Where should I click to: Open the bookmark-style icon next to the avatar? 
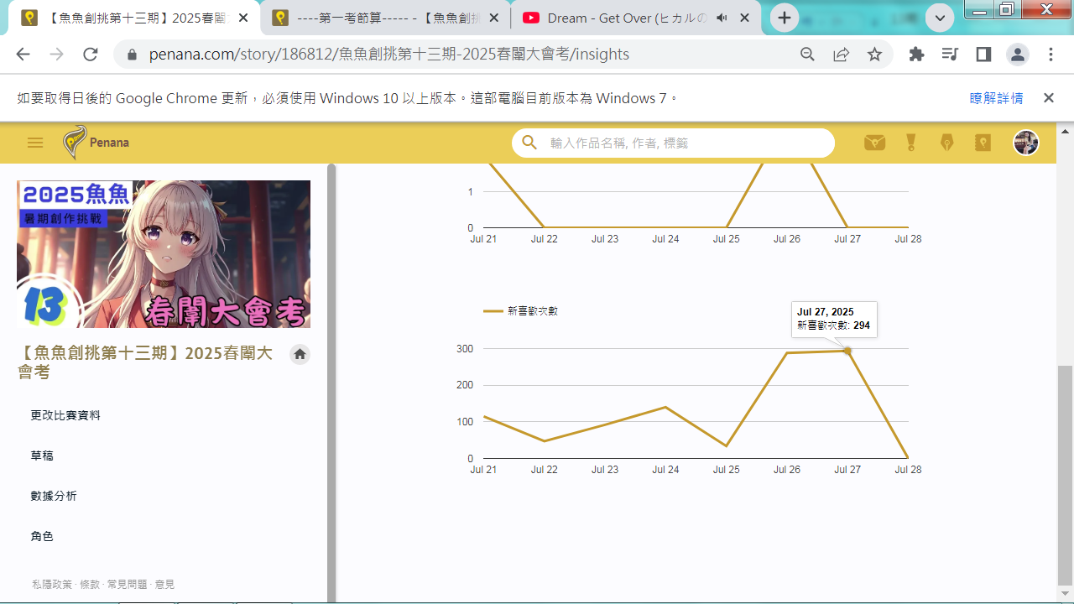pyautogui.click(x=983, y=143)
